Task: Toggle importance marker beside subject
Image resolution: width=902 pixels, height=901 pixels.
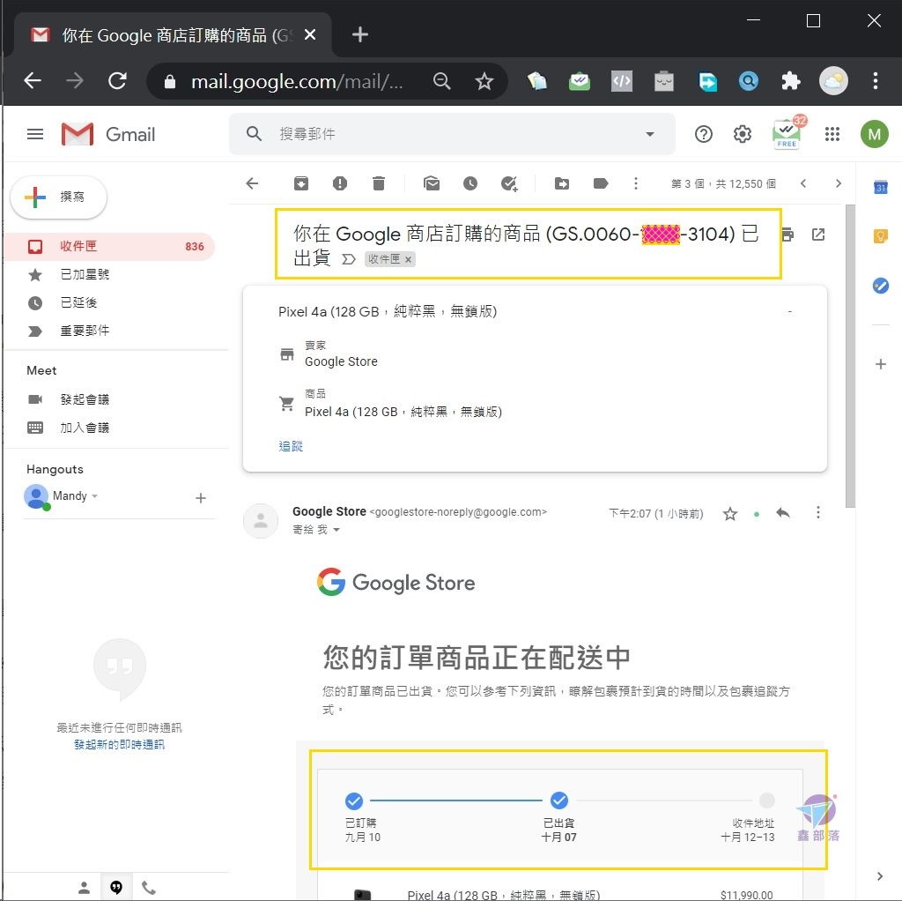Action: 348,259
